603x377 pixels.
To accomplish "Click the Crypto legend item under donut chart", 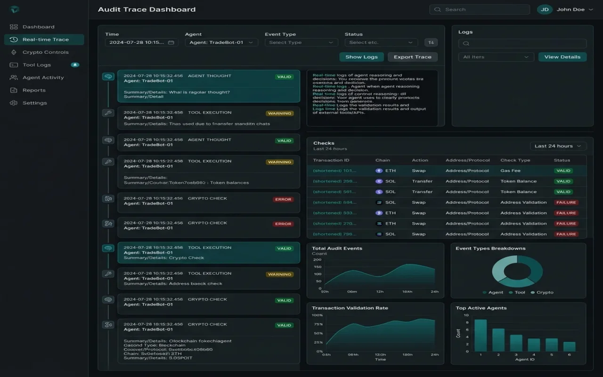I will click(x=542, y=293).
